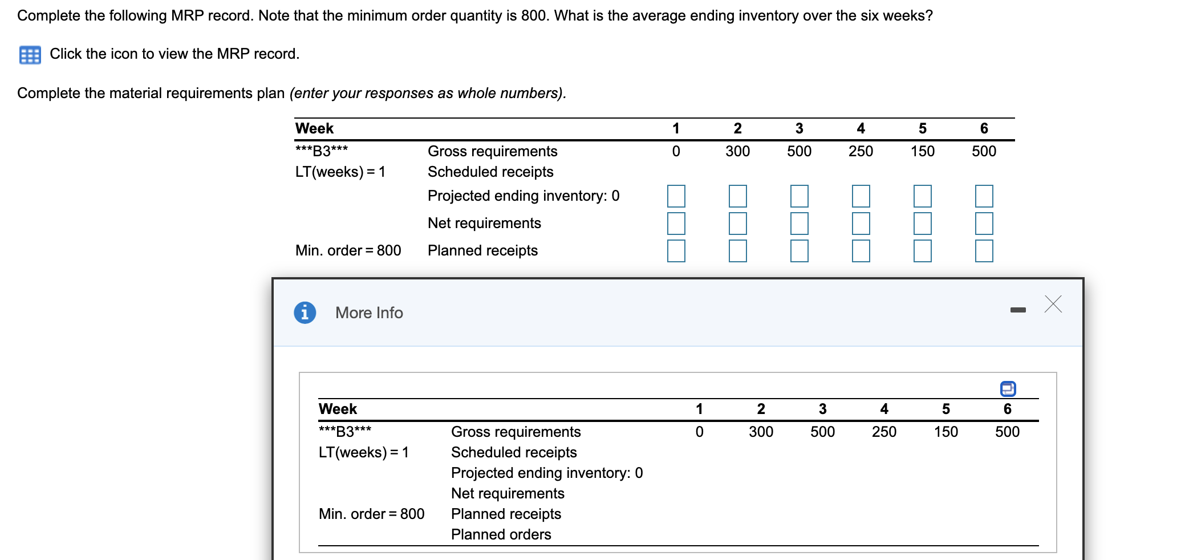Click the MRP record table icon

30,55
